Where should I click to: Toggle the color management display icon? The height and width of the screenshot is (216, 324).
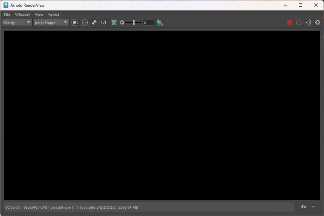pos(75,23)
